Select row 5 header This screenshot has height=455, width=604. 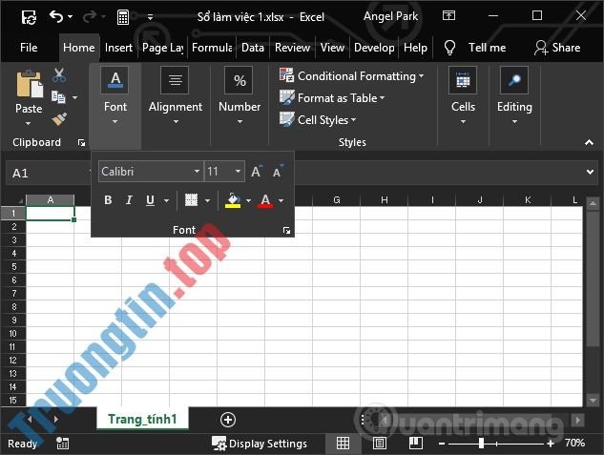13,266
